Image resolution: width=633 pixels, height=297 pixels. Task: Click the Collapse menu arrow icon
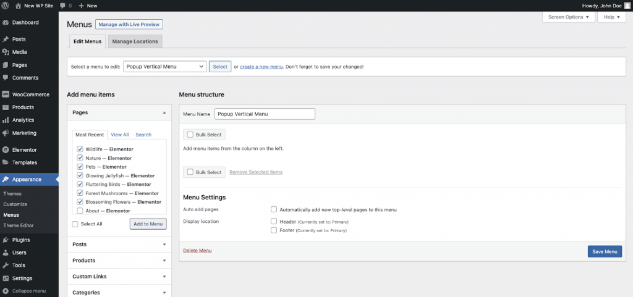6,291
